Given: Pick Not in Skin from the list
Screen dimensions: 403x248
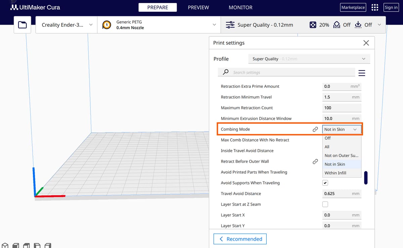Looking at the screenshot, I should click(342, 164).
